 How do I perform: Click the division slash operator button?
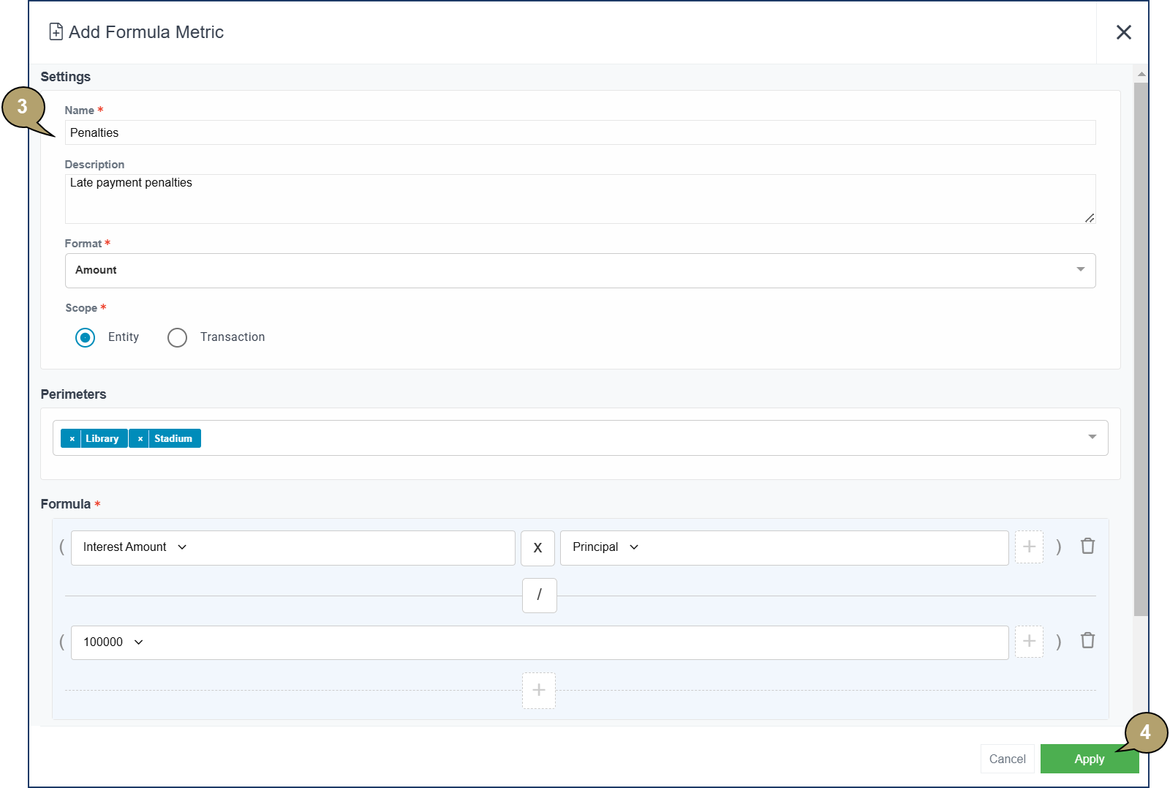tap(539, 596)
